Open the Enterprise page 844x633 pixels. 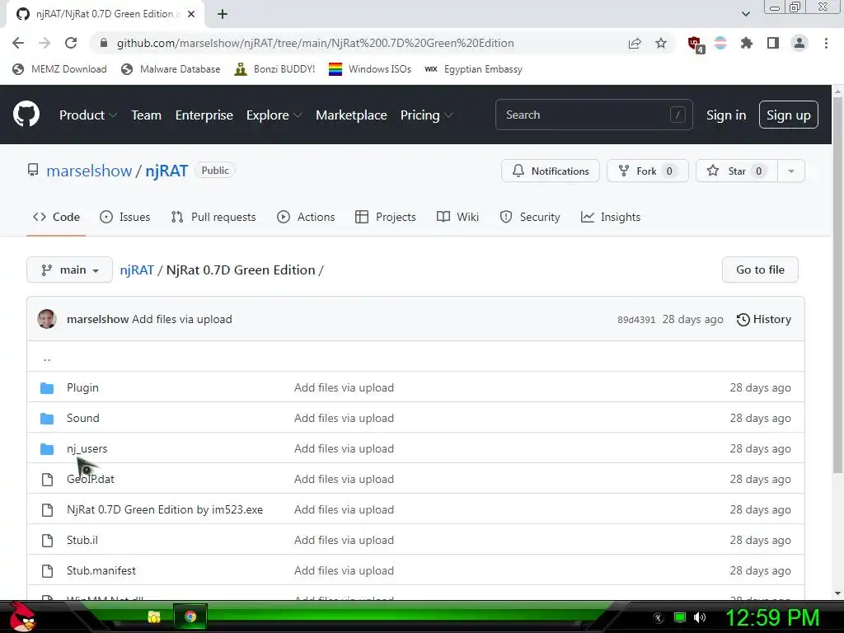[204, 115]
